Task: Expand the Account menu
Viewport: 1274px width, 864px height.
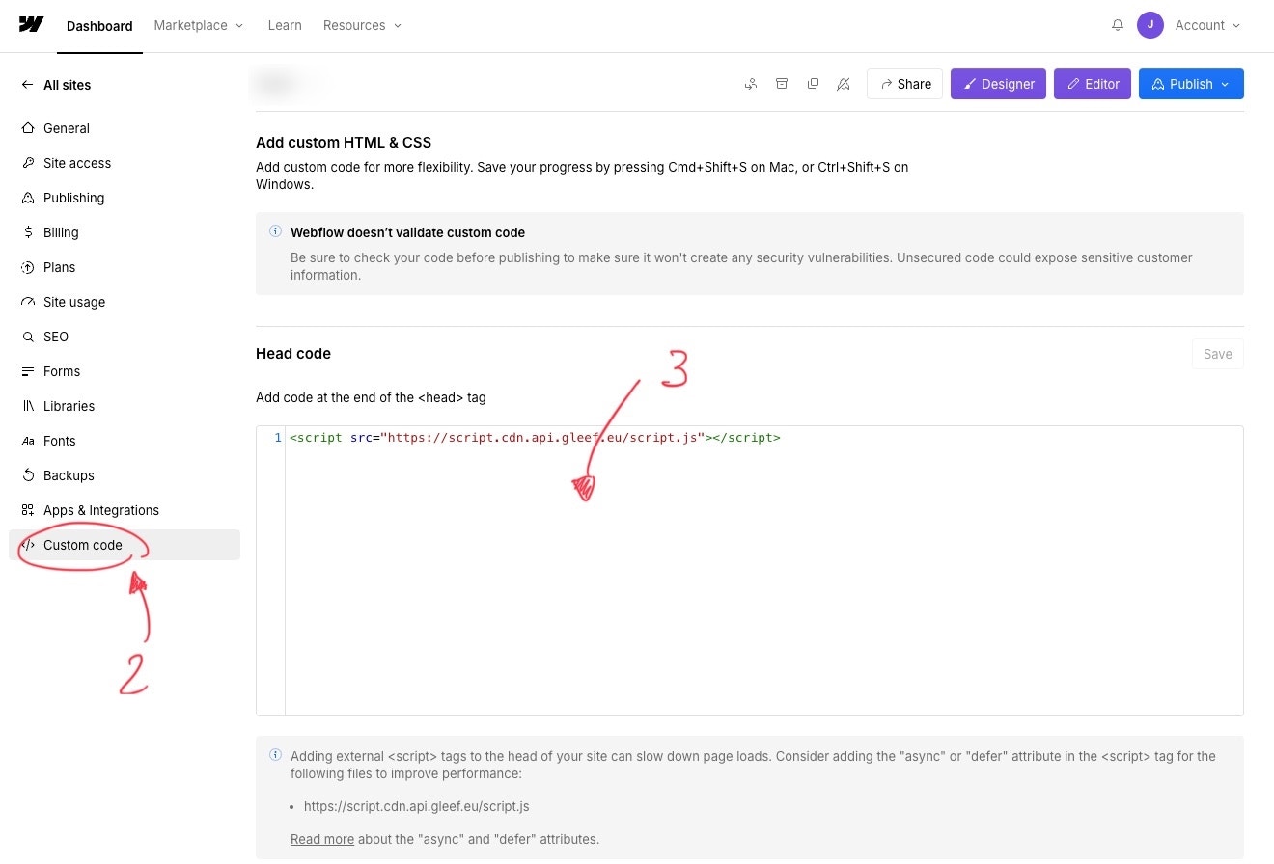Action: click(x=1206, y=25)
